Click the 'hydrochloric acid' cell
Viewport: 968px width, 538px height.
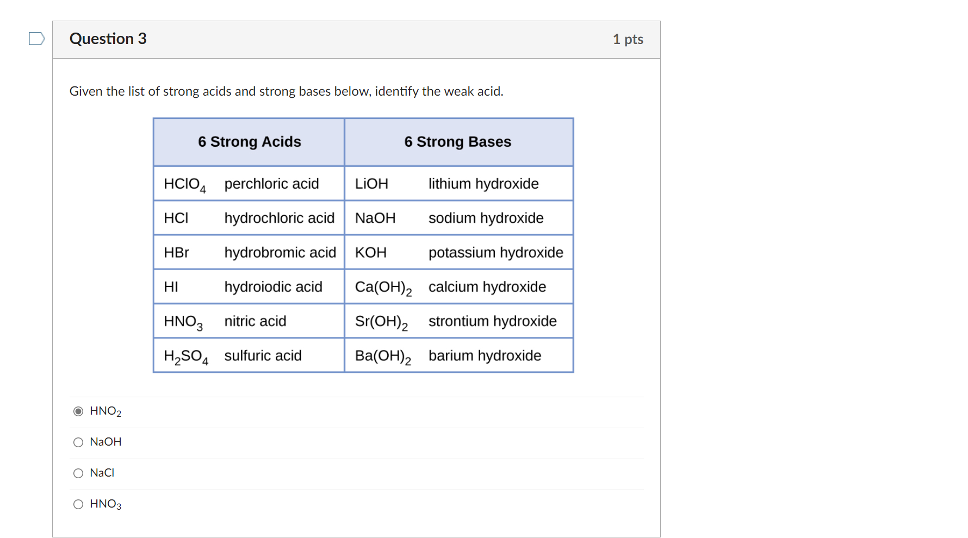click(x=279, y=218)
